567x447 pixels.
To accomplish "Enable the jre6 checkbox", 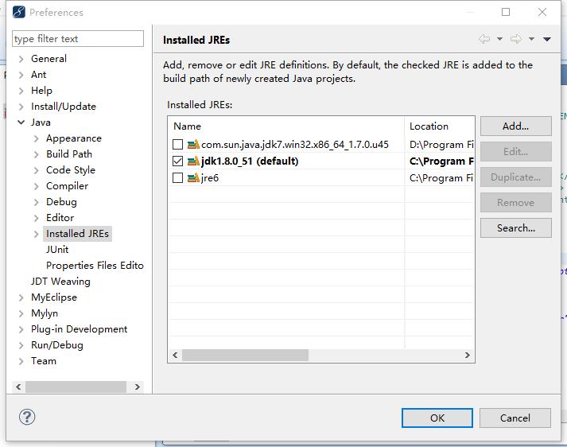I will pyautogui.click(x=178, y=178).
